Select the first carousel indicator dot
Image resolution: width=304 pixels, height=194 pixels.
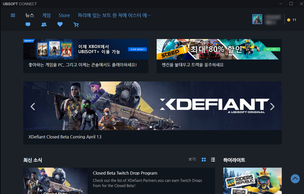pos(151,127)
